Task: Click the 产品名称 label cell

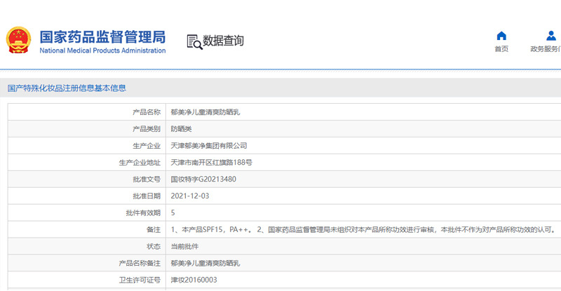Action: pyautogui.click(x=87, y=112)
